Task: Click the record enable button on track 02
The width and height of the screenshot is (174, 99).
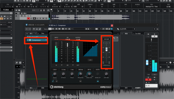Action: click(28, 19)
